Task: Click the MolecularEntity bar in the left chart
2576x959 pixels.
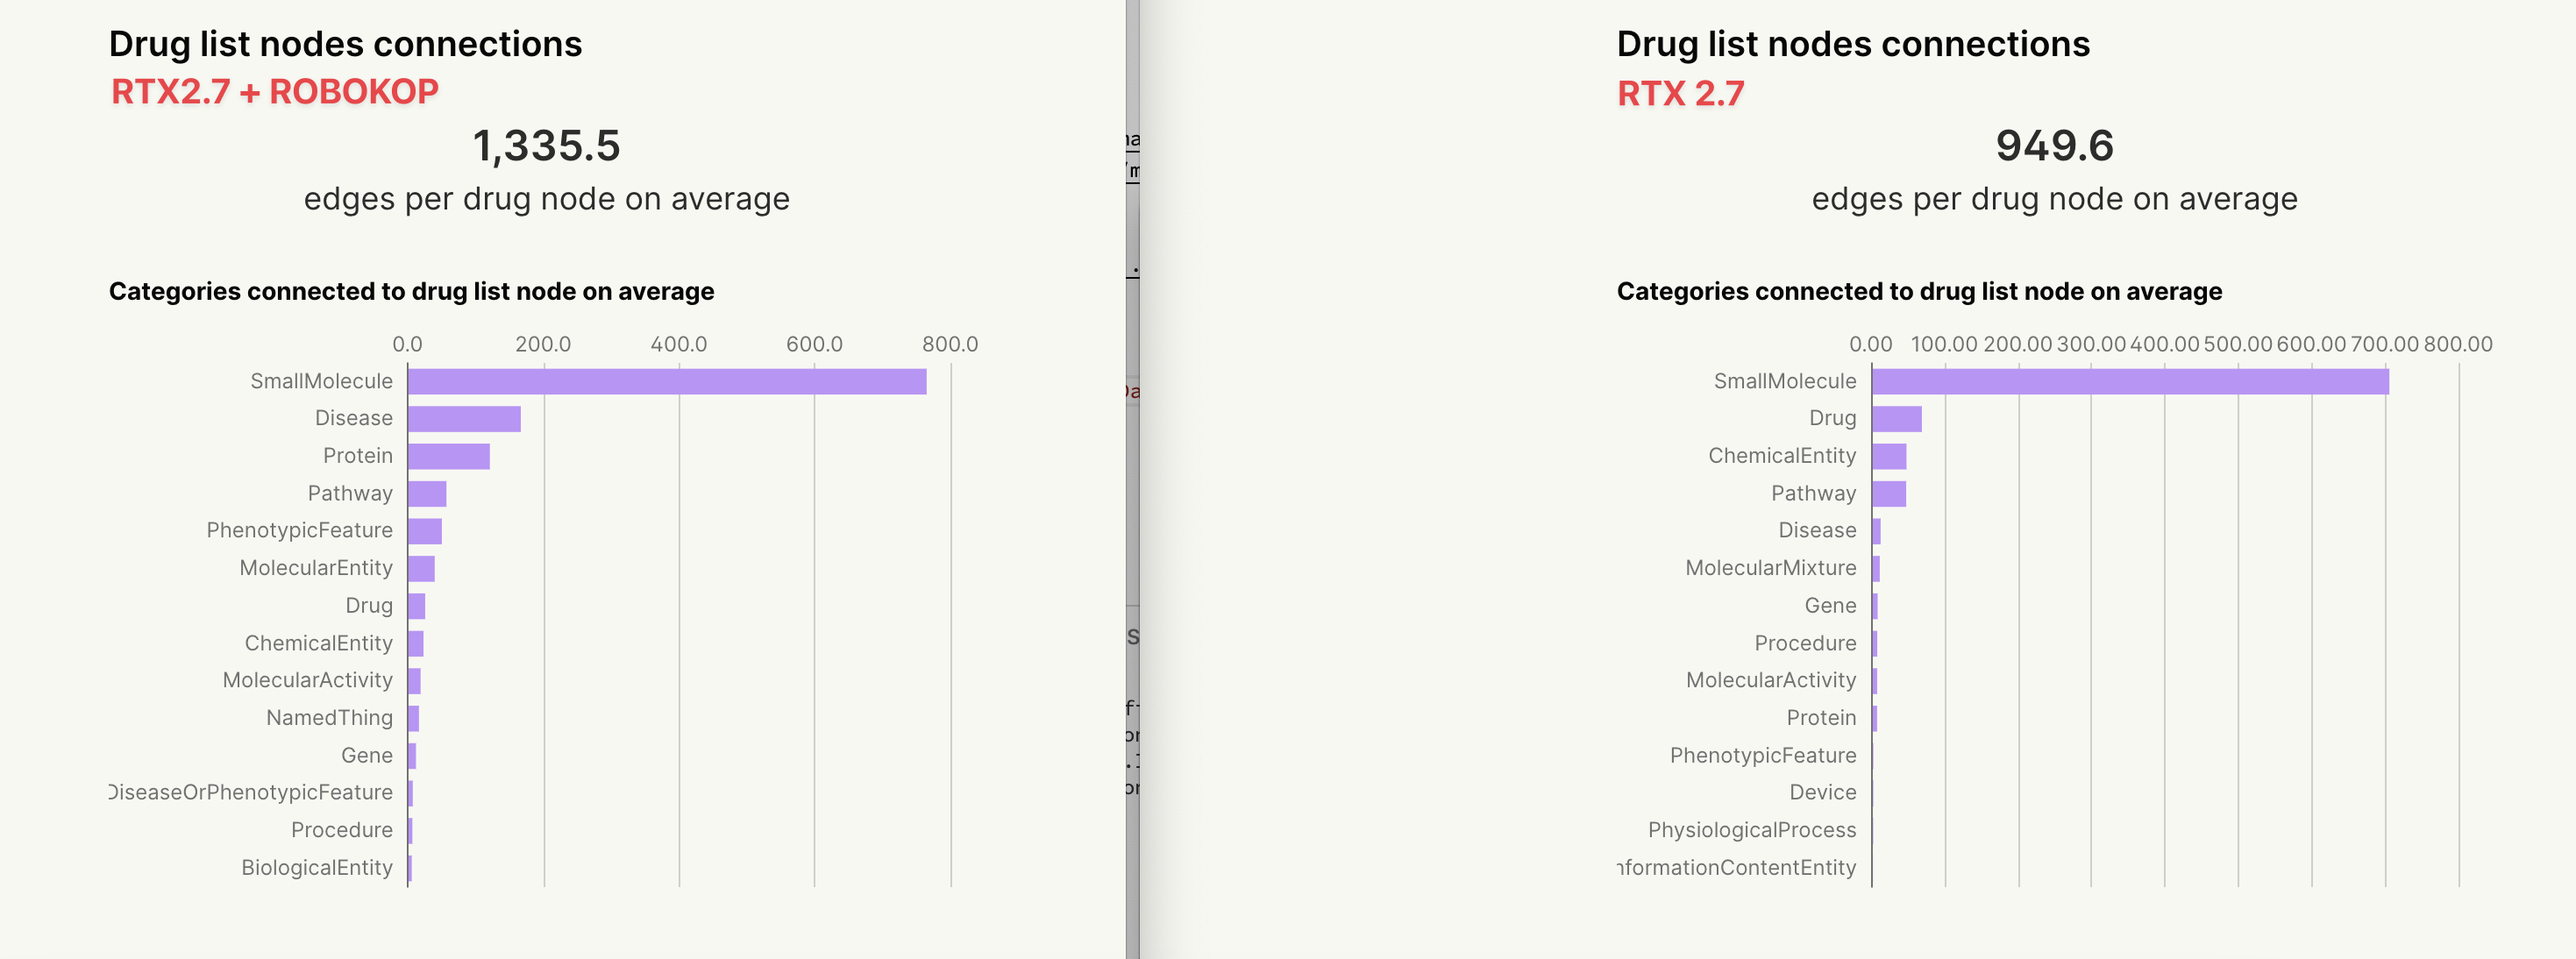Action: pyautogui.click(x=421, y=569)
